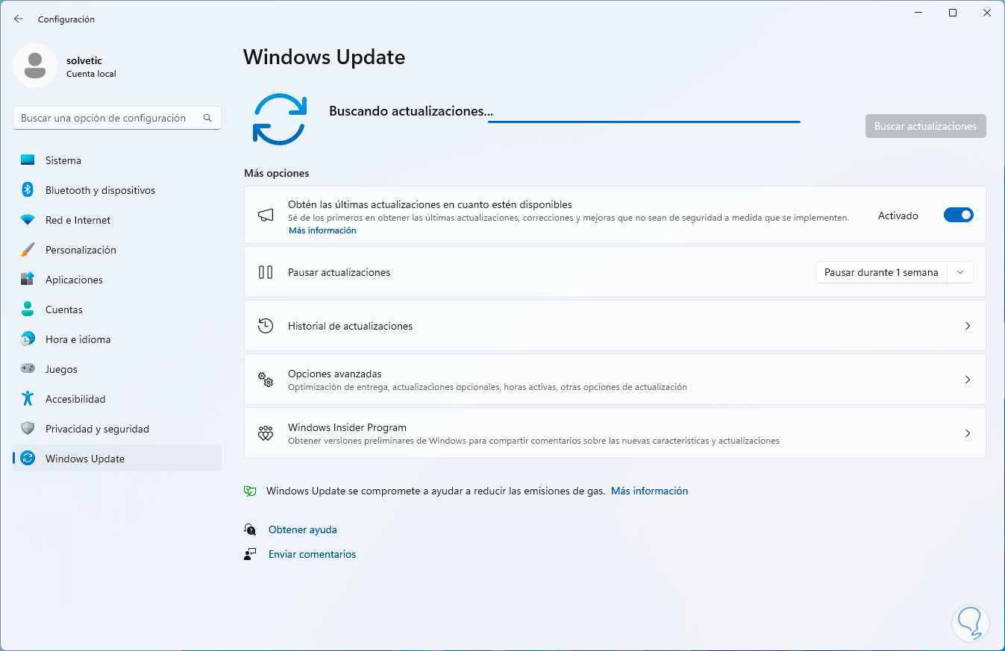
Task: Open Obtener ayuda link
Action: 303,529
